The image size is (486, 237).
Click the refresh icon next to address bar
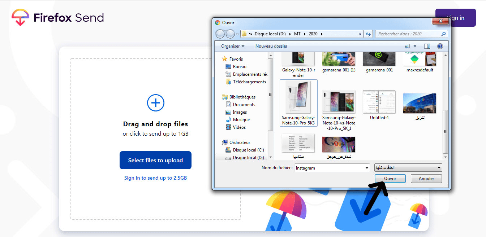click(x=368, y=34)
